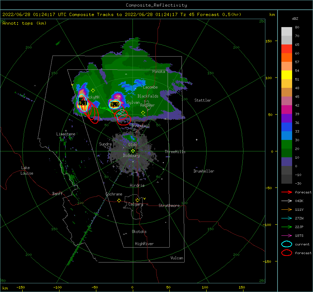
Task: Click the Lacombe city label
Action: tap(150, 87)
